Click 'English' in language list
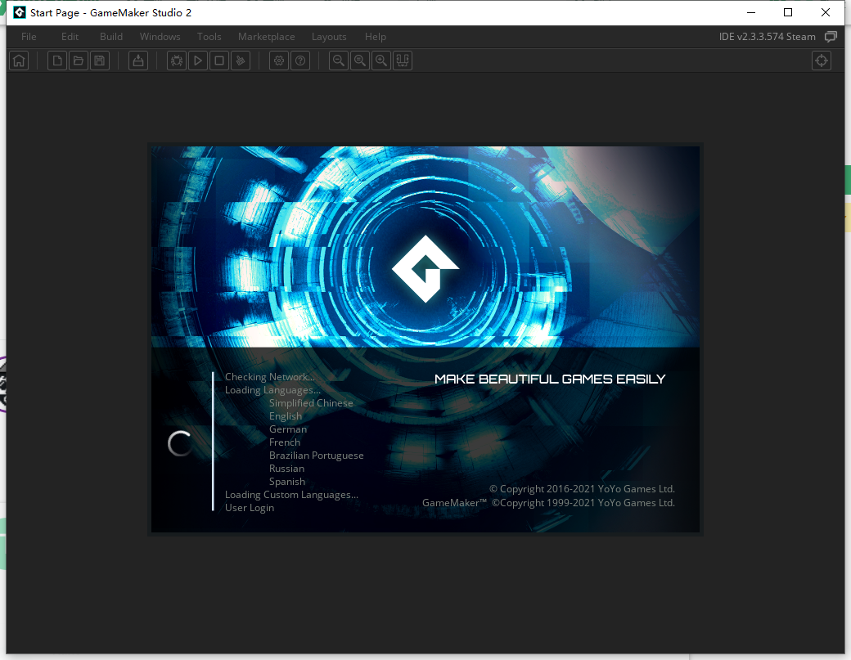This screenshot has height=660, width=851. point(286,416)
